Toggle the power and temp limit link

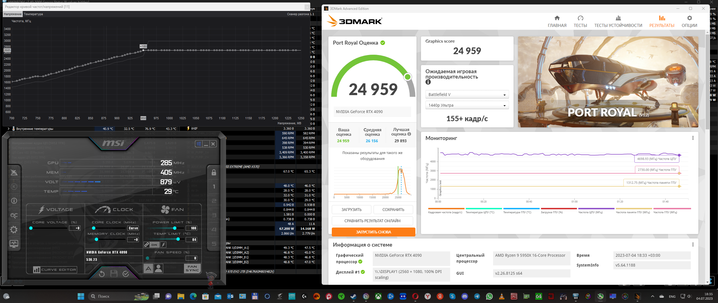coord(147,245)
